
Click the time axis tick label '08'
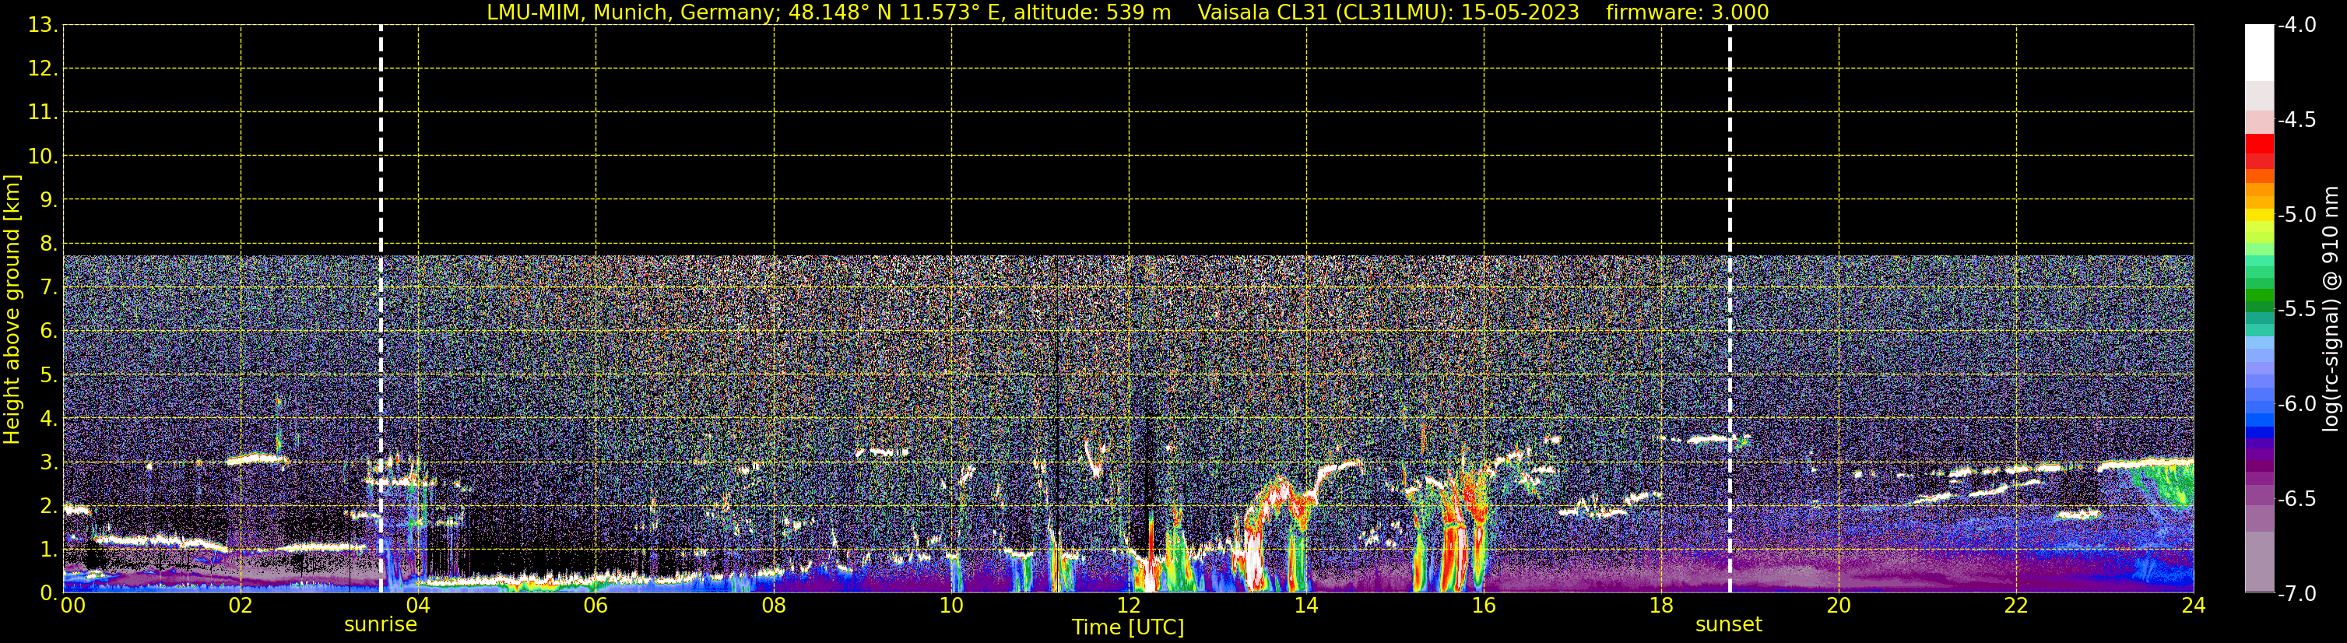774,606
